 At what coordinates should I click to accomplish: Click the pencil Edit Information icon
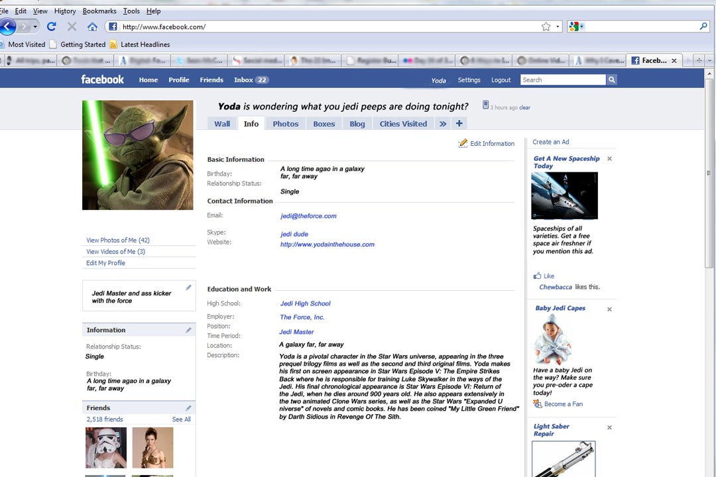pyautogui.click(x=463, y=143)
